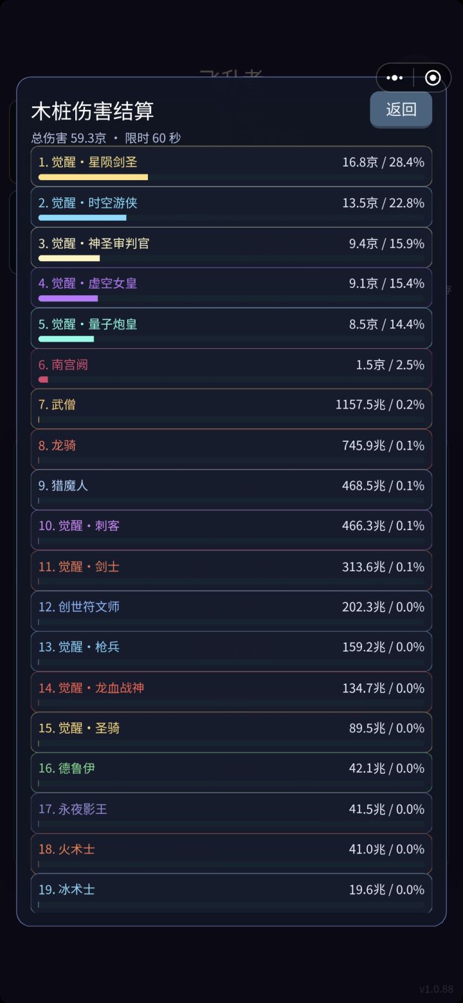Click the 德鲁伊 row
Screen dimensions: 463x1003
tap(232, 773)
